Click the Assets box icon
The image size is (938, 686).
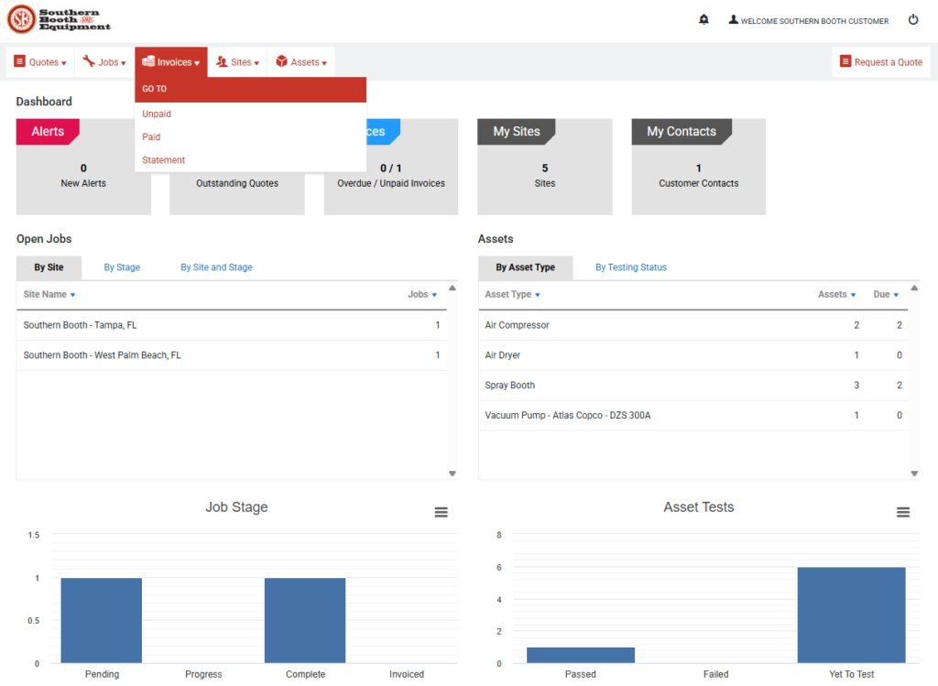[282, 61]
